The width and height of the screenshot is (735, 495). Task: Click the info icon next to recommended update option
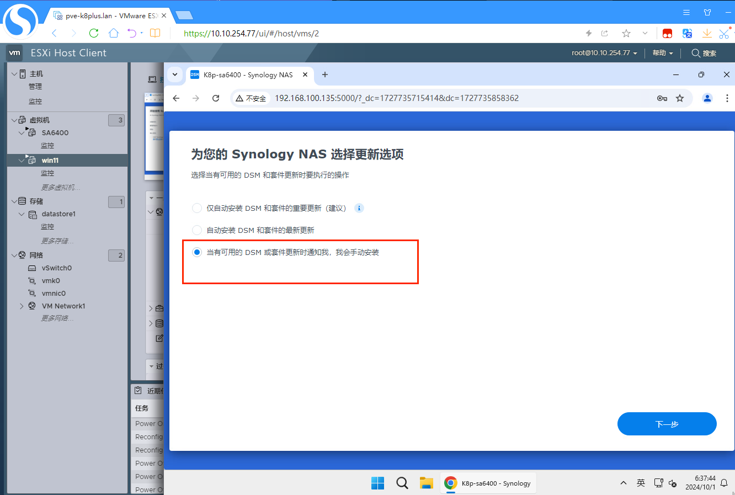click(x=359, y=208)
